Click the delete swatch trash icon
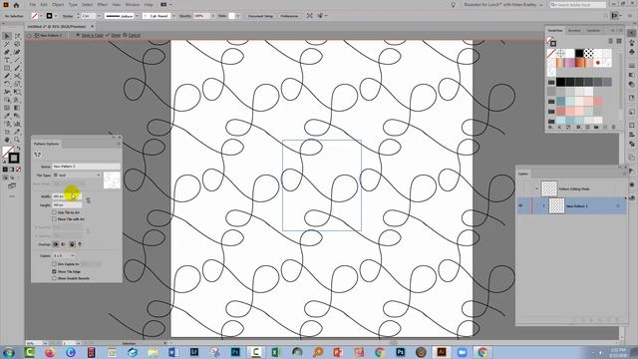Viewport: 638px width, 359px height. [614, 127]
